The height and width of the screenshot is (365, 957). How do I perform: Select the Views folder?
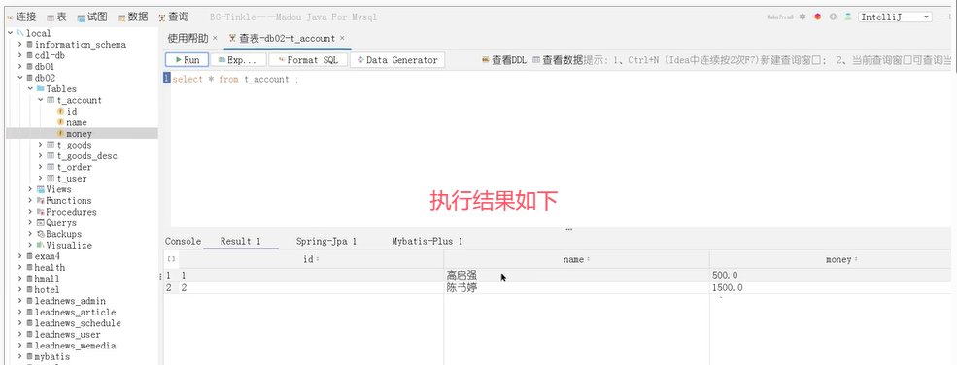pyautogui.click(x=53, y=189)
